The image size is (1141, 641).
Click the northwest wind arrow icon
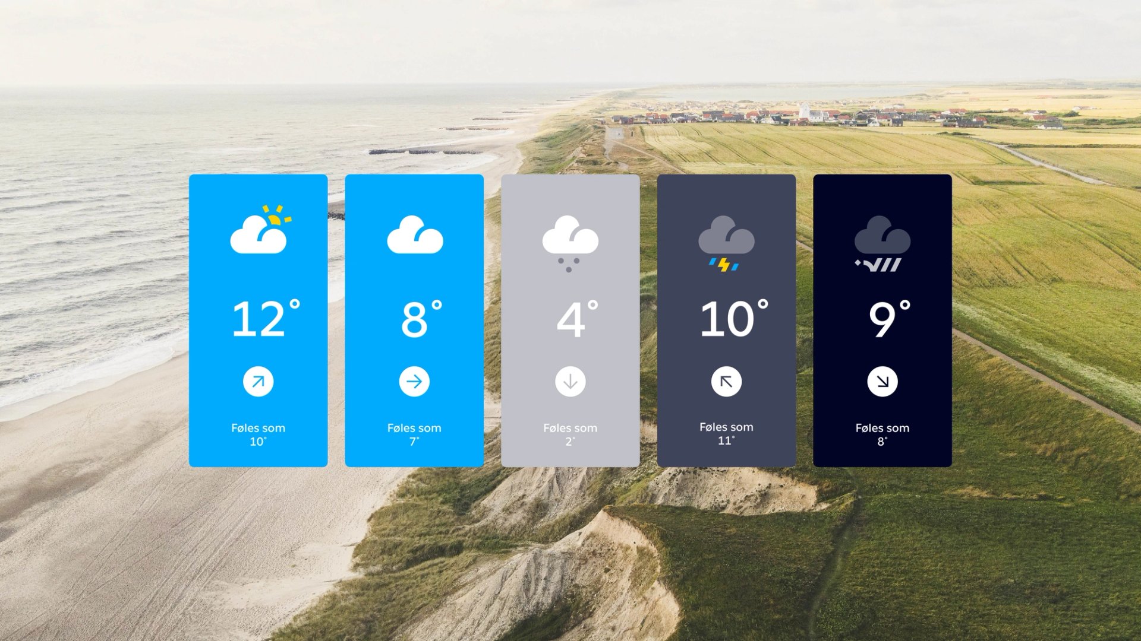point(726,382)
